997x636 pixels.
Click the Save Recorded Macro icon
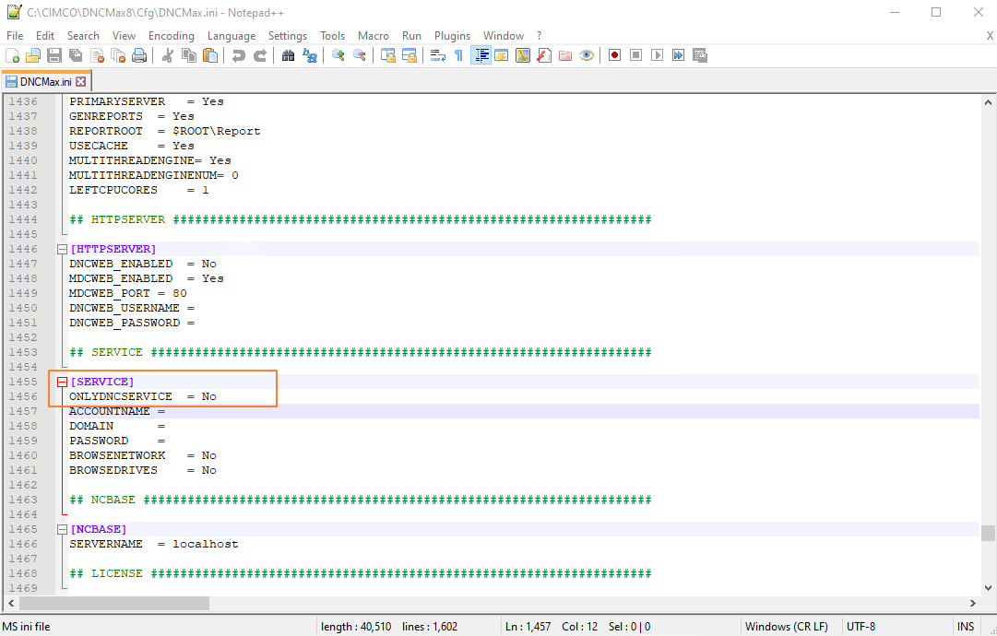(x=700, y=56)
